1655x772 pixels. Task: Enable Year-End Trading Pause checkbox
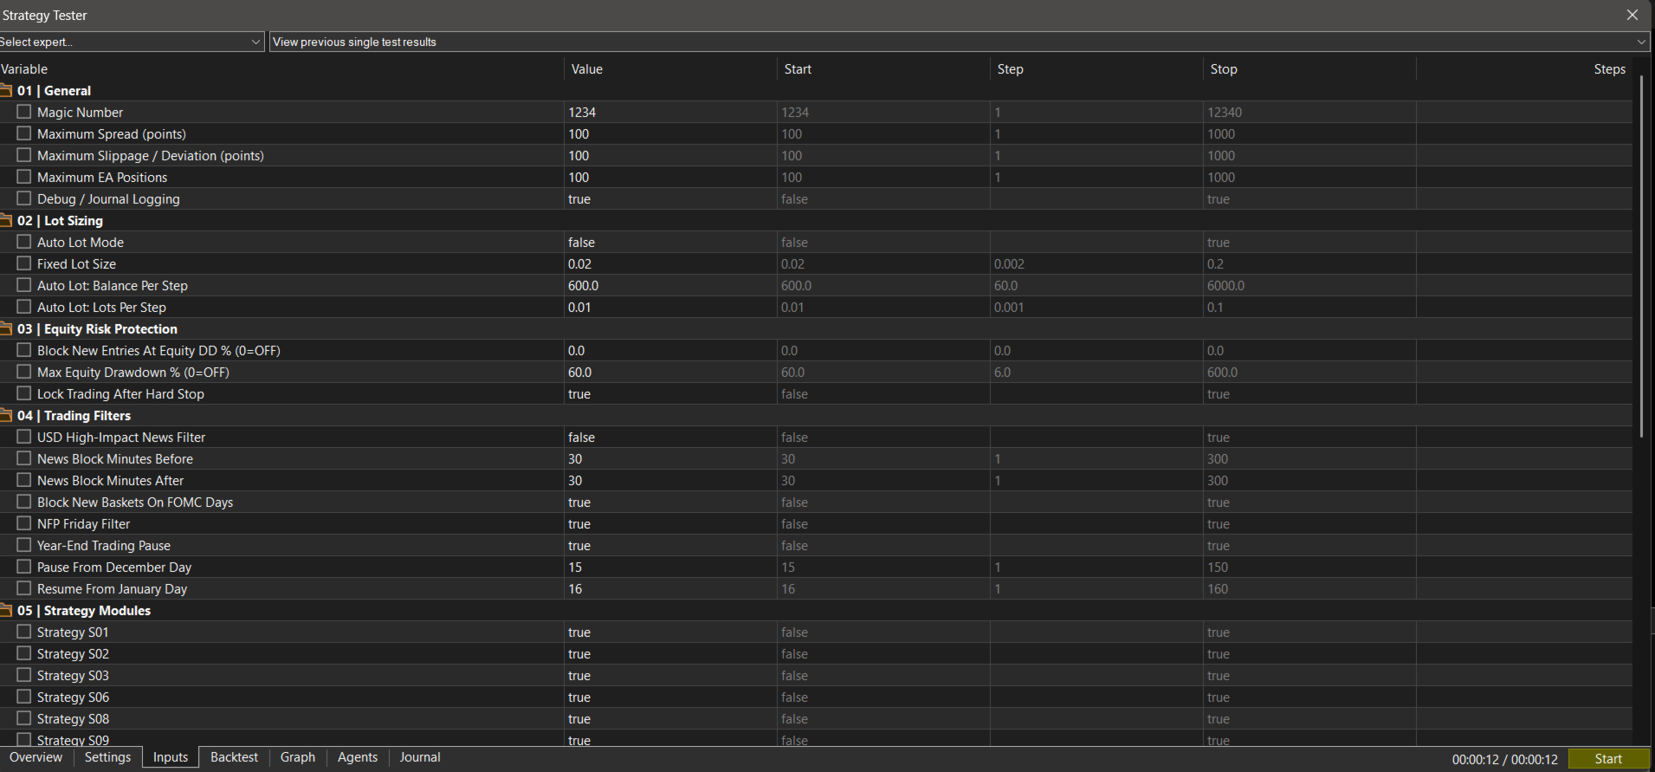[x=24, y=545]
